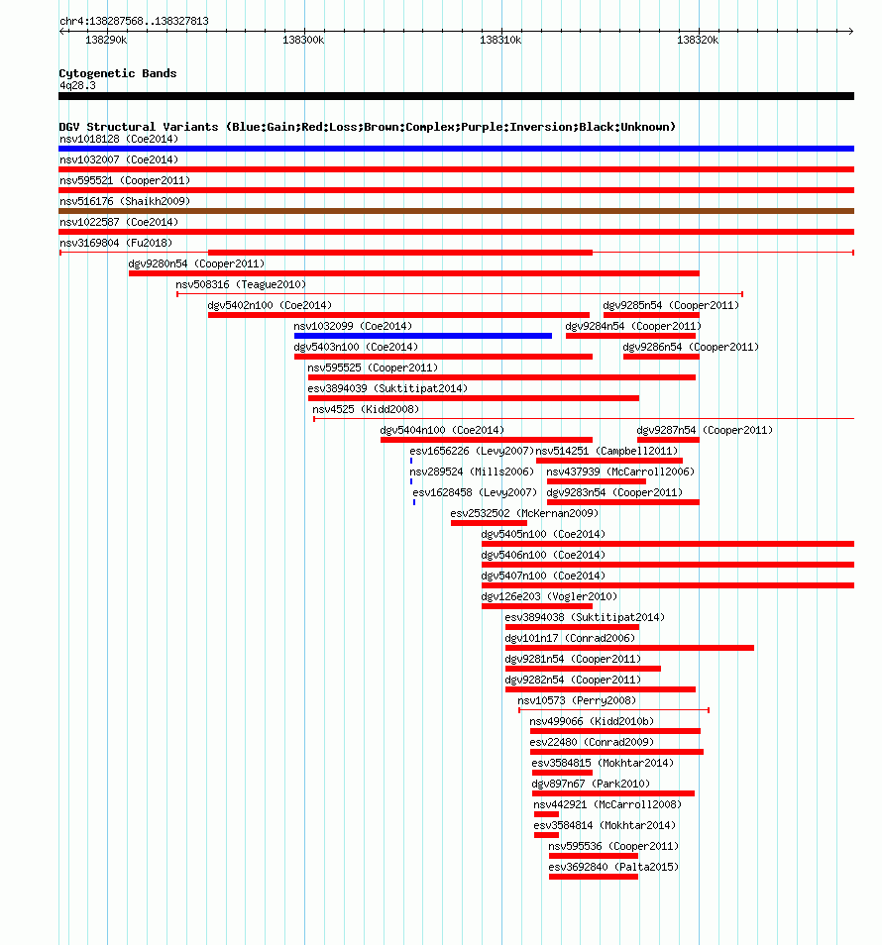Click dgv9280n54 (Cooper2011) label
The width and height of the screenshot is (882, 945).
196,263
